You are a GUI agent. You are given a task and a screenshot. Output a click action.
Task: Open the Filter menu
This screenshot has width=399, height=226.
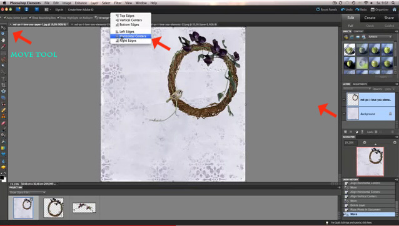click(118, 3)
